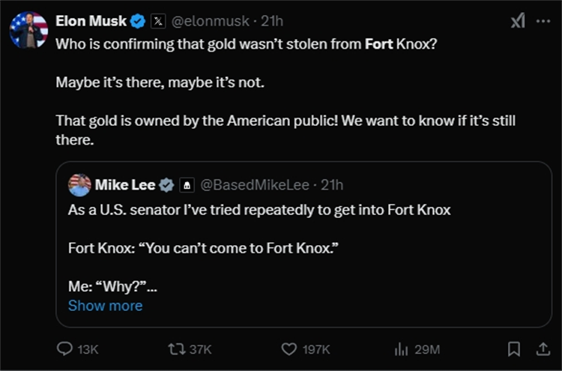This screenshot has height=371, width=562.
Task: Open the poster's profile picture
Action: pyautogui.click(x=28, y=30)
